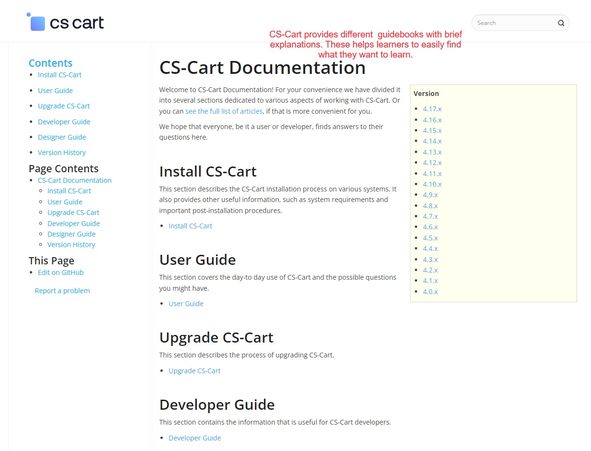This screenshot has height=451, width=591.
Task: Select version 4.14.x
Action: [x=432, y=141]
